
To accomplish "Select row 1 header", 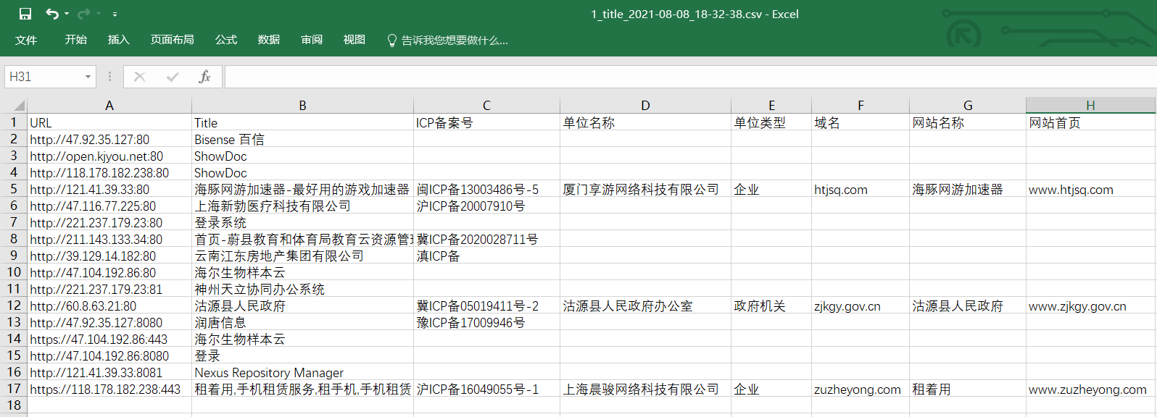I will click(14, 122).
